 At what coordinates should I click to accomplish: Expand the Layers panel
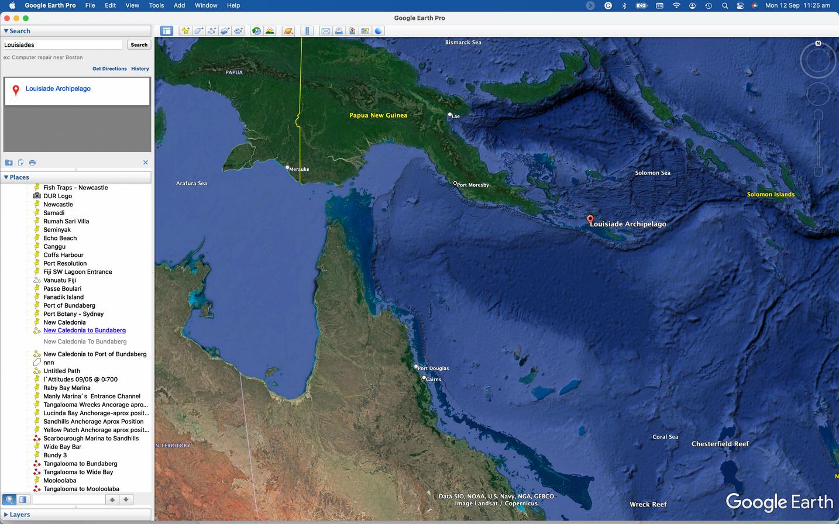[6, 515]
